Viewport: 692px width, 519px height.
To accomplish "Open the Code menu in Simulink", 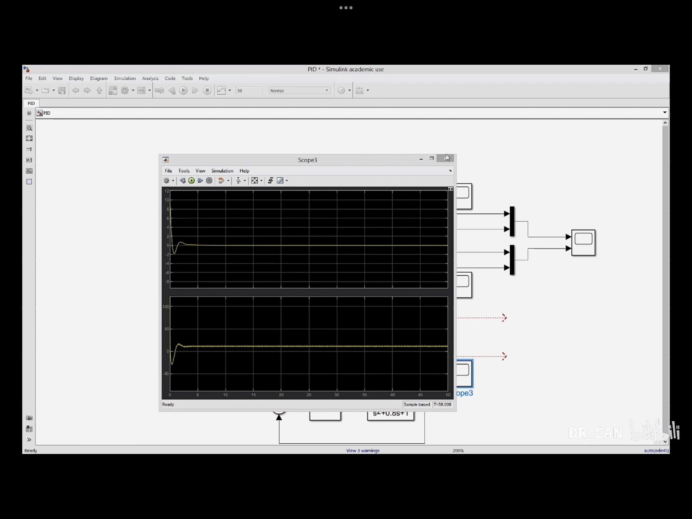I will pyautogui.click(x=170, y=78).
